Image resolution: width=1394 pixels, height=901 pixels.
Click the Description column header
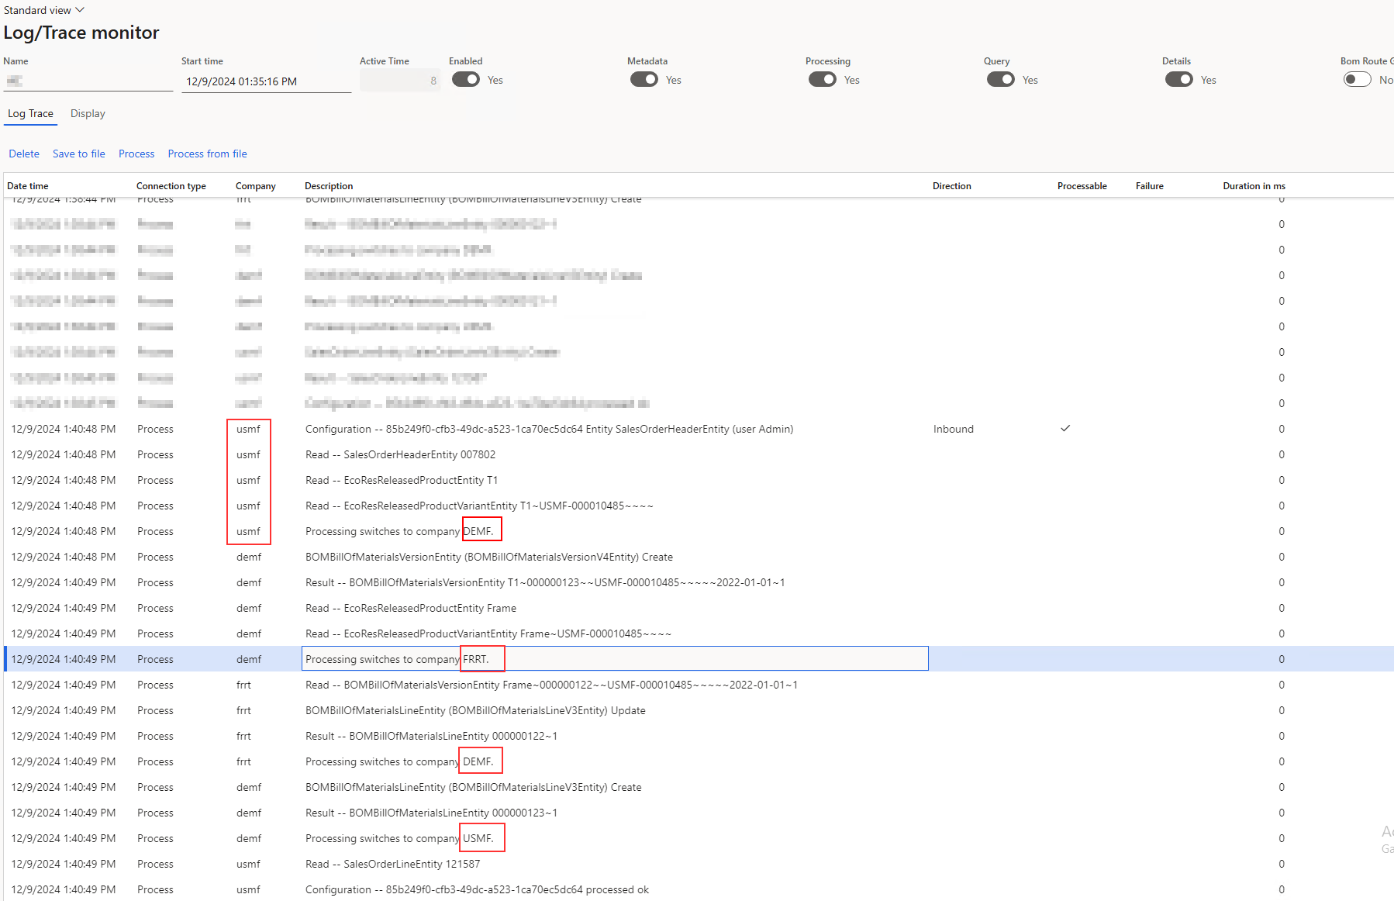click(329, 186)
